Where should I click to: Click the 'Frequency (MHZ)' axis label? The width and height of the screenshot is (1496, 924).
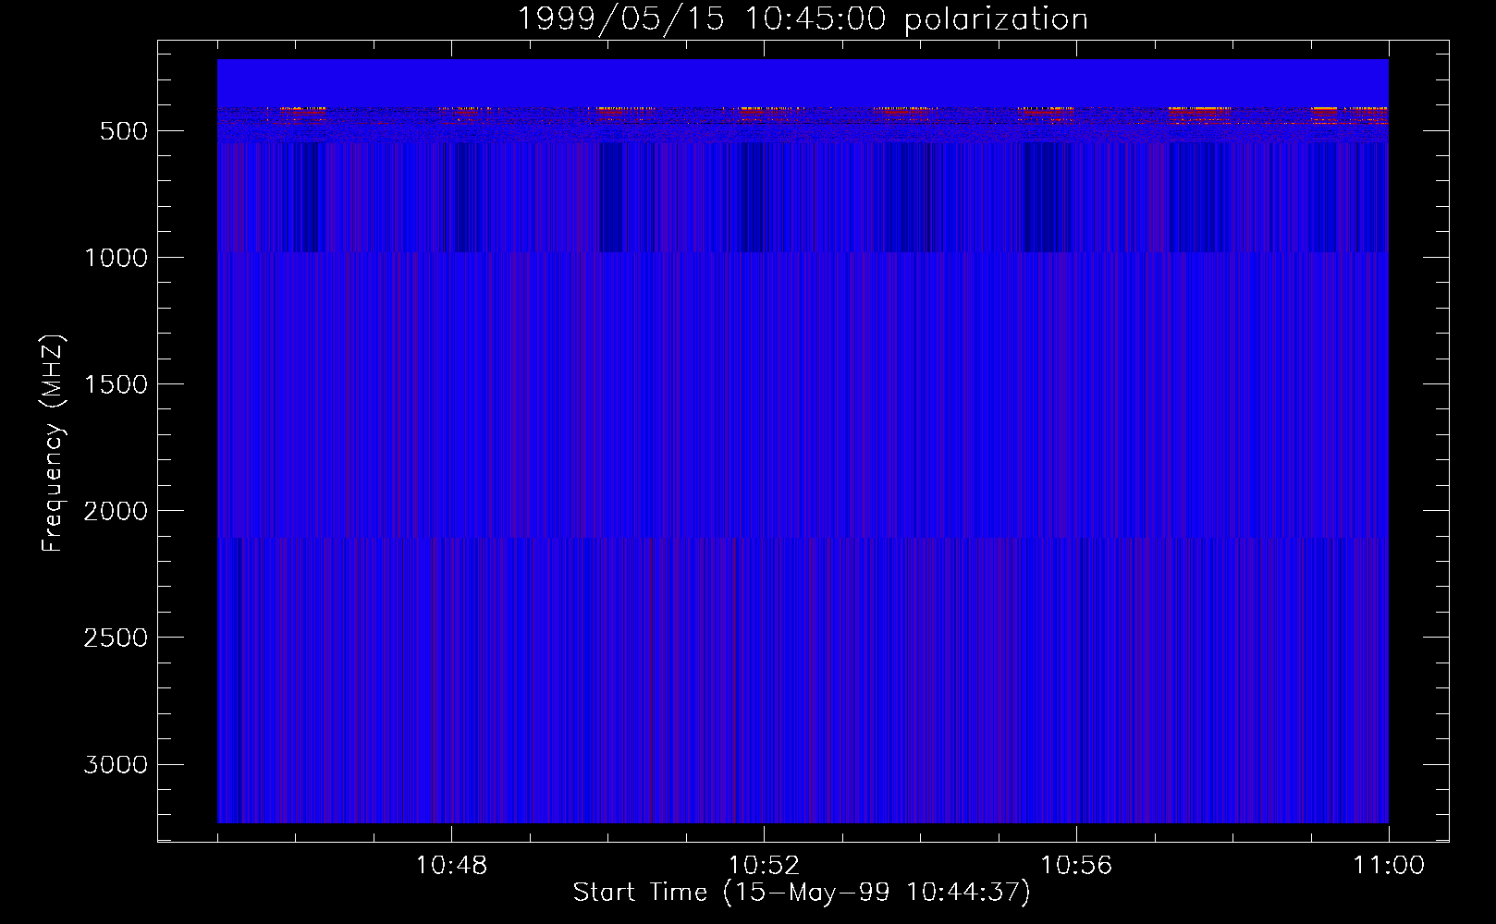pyautogui.click(x=53, y=444)
